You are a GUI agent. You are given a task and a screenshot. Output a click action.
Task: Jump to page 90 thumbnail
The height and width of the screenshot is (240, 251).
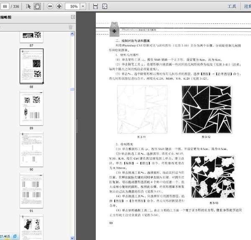click(x=31, y=149)
